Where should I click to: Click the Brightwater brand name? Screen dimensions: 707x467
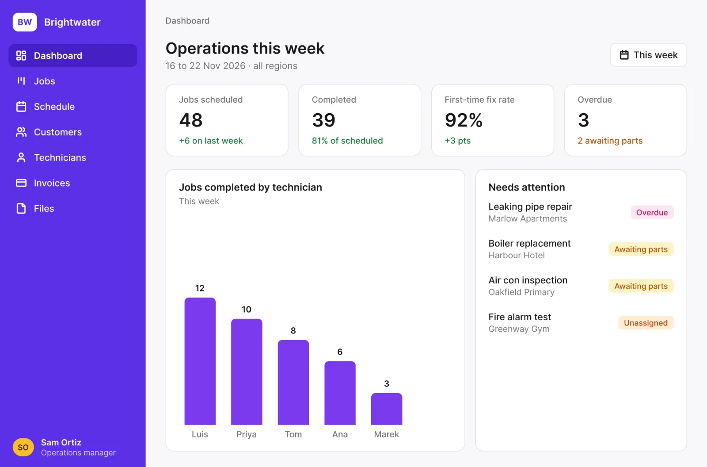pyautogui.click(x=72, y=22)
